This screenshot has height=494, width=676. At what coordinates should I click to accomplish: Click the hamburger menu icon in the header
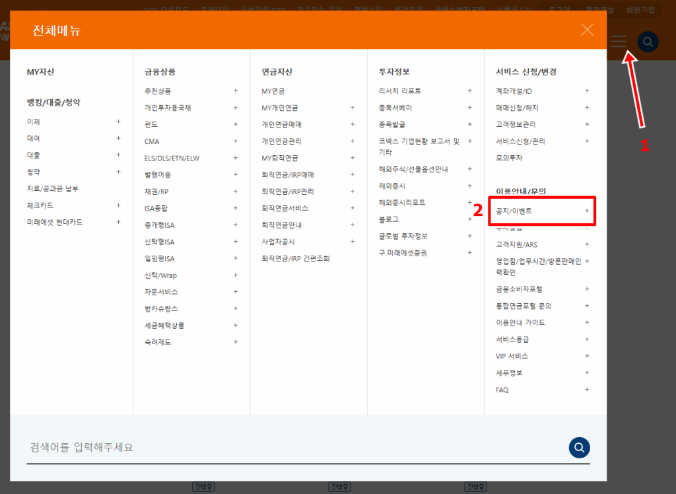click(x=619, y=42)
